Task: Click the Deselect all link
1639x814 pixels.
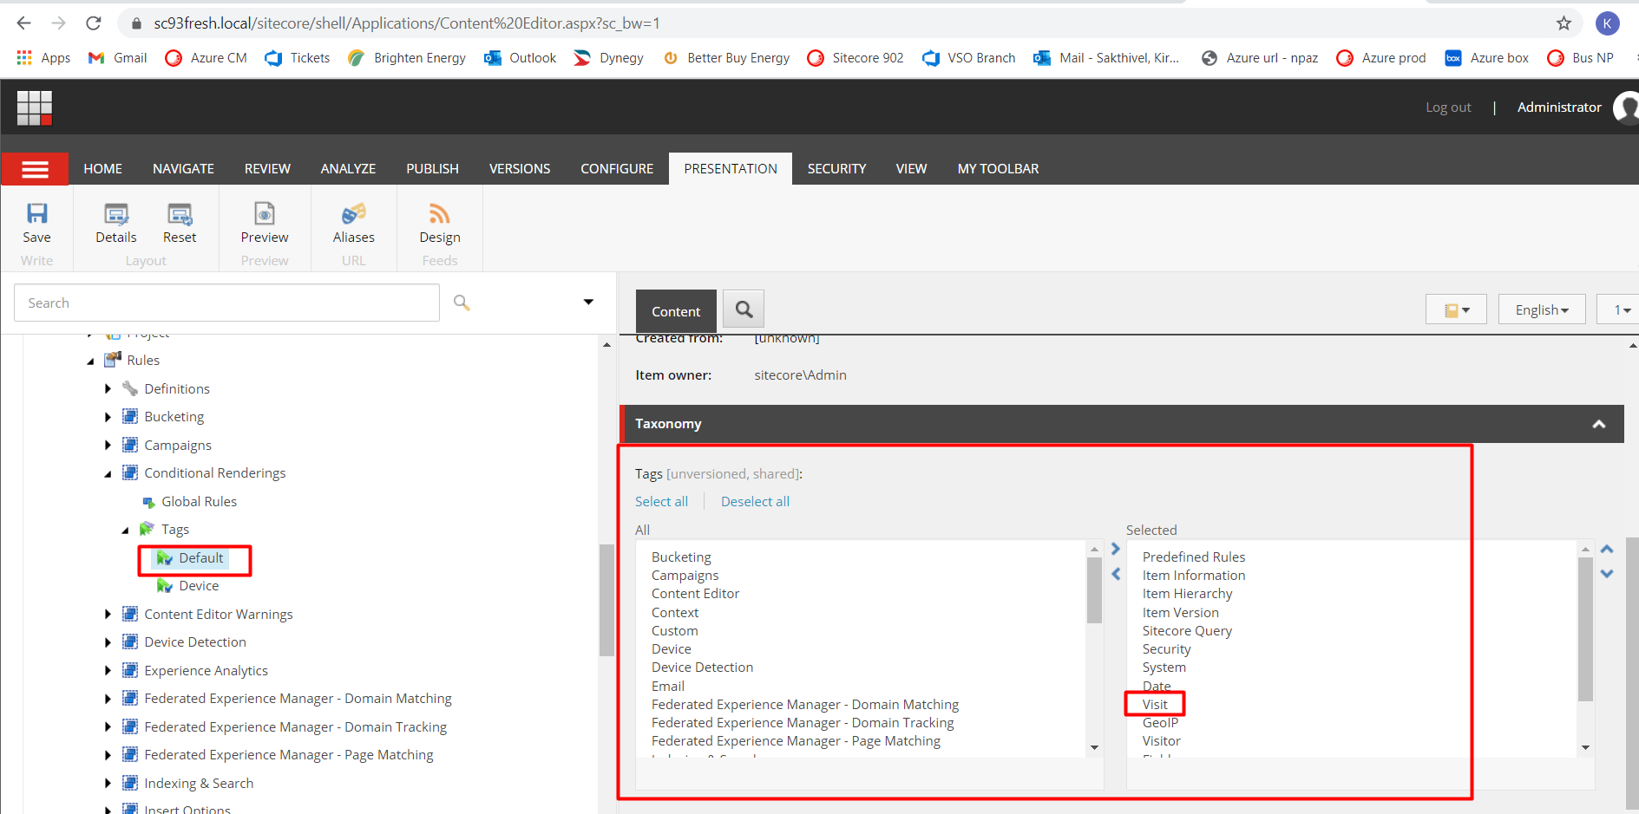Action: pos(755,502)
